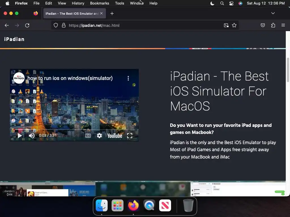Click the Niket Senjaliya channel avatar

[x=19, y=78]
